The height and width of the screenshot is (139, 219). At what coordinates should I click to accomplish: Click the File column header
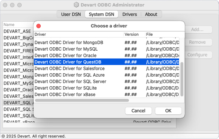(x=162, y=34)
